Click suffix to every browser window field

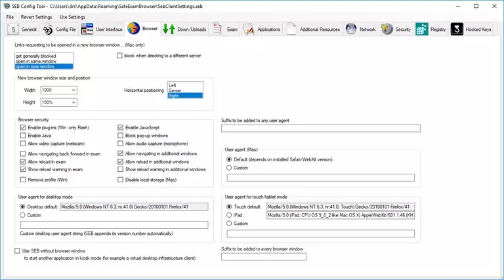[264, 257]
